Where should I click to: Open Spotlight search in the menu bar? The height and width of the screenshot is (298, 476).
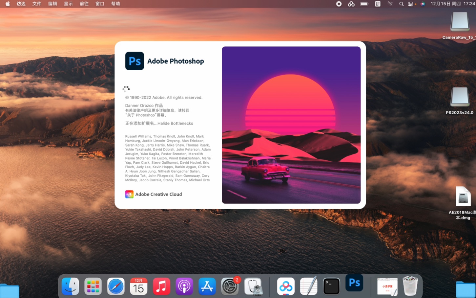[x=401, y=4]
